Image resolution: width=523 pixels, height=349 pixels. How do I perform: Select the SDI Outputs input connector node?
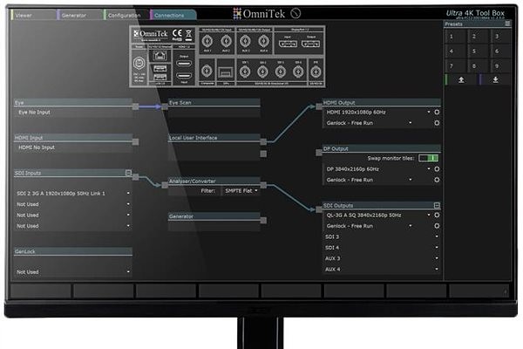319,209
